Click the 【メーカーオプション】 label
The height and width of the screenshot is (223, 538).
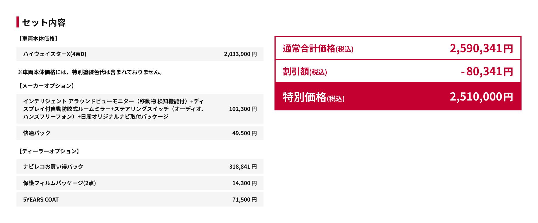(46, 86)
